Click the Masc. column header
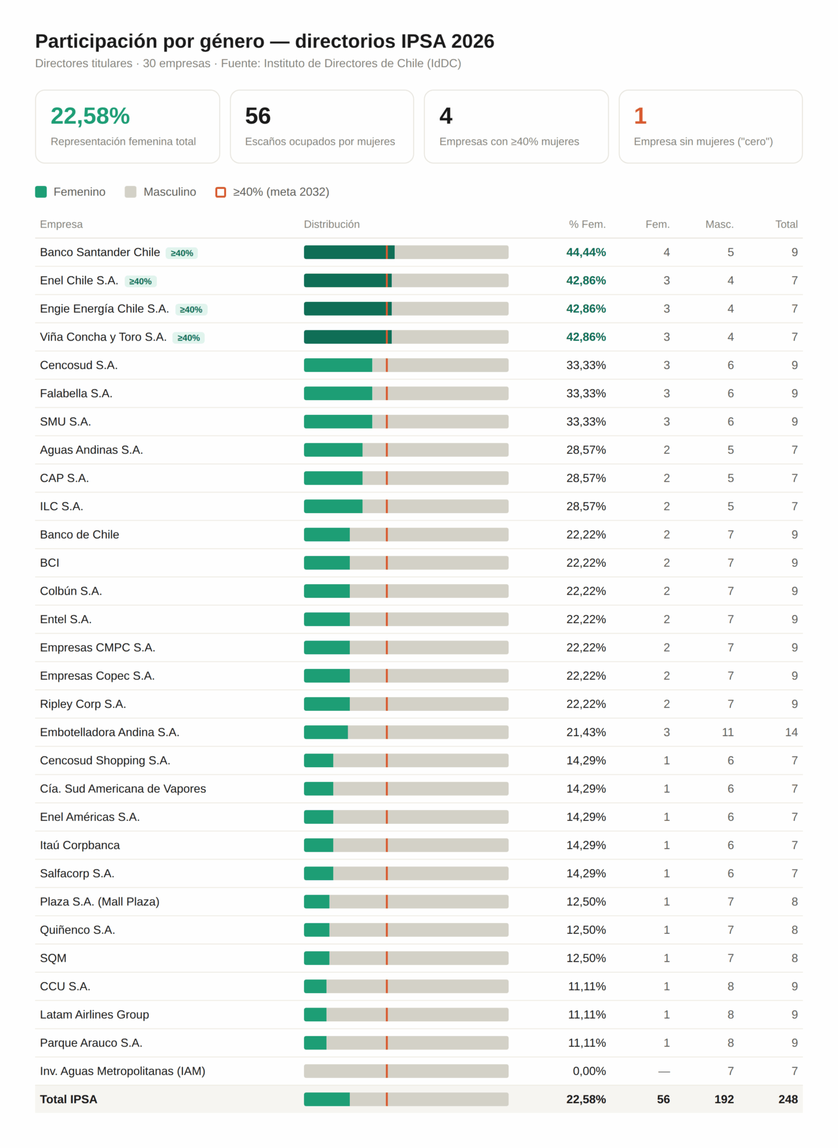 coord(720,224)
